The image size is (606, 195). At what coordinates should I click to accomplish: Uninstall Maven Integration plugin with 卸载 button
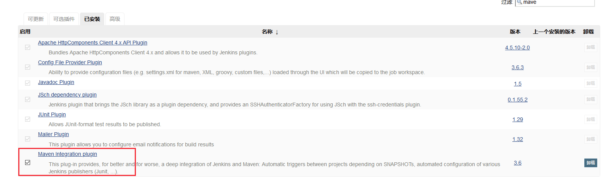(x=590, y=163)
